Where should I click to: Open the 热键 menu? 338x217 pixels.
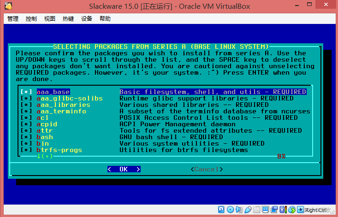pos(68,19)
